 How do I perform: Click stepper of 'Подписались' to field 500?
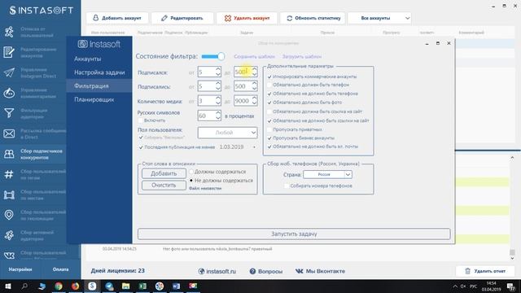pyautogui.click(x=254, y=86)
